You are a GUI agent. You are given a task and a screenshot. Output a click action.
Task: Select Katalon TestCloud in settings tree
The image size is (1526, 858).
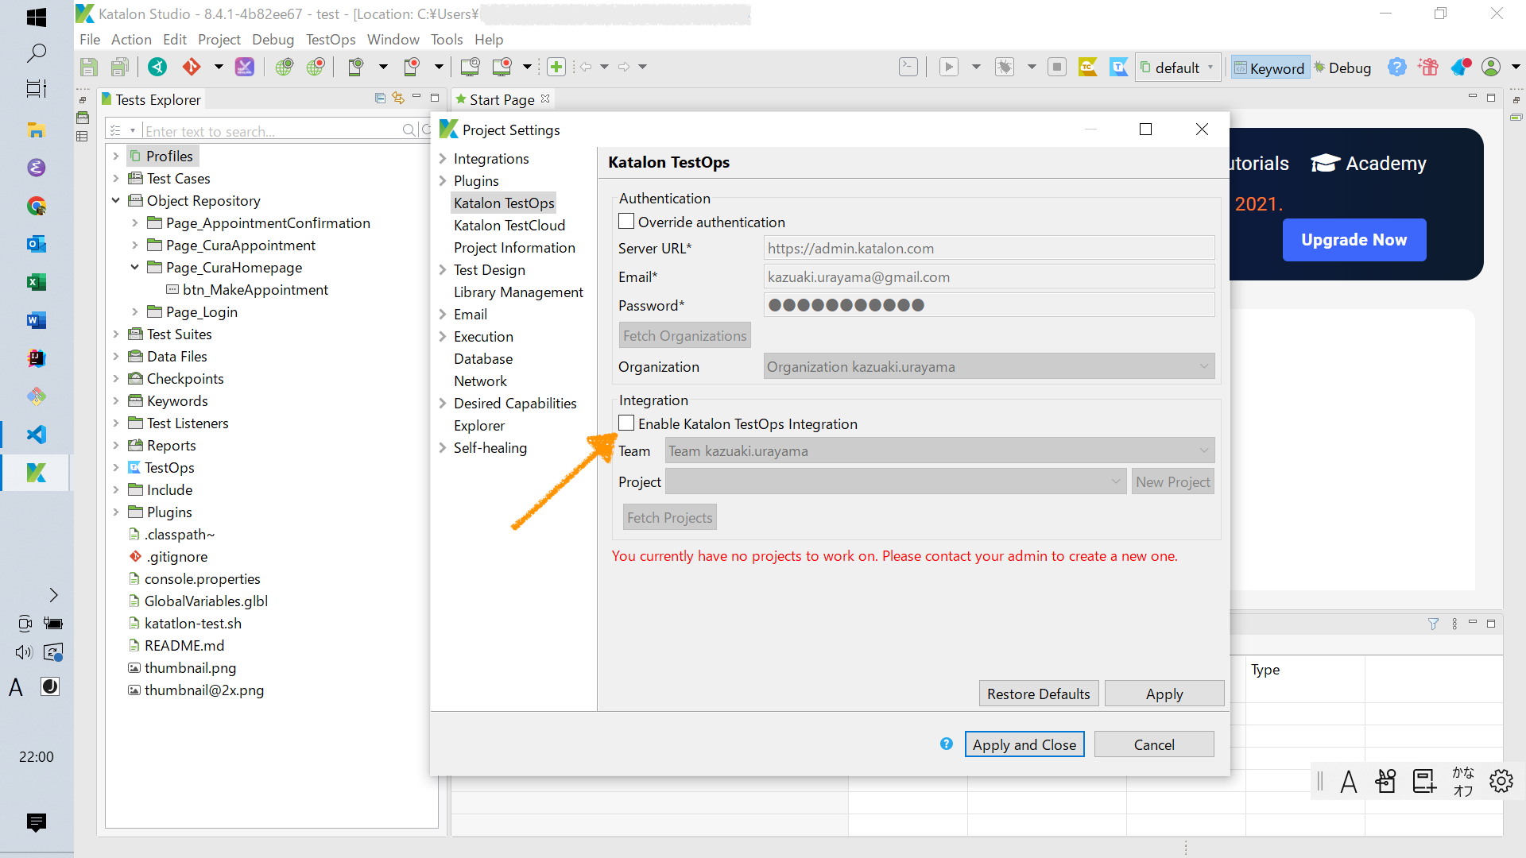click(x=509, y=226)
